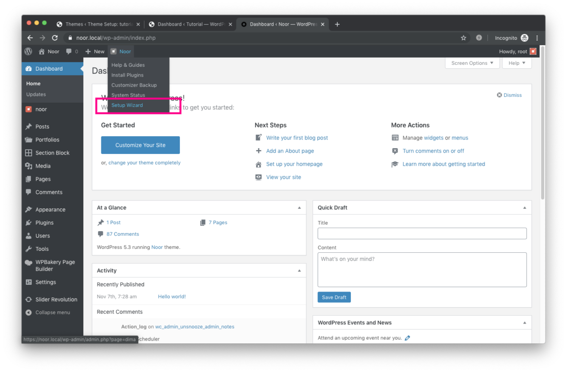Open comments via the speech bubble toolbar icon

[x=68, y=51]
